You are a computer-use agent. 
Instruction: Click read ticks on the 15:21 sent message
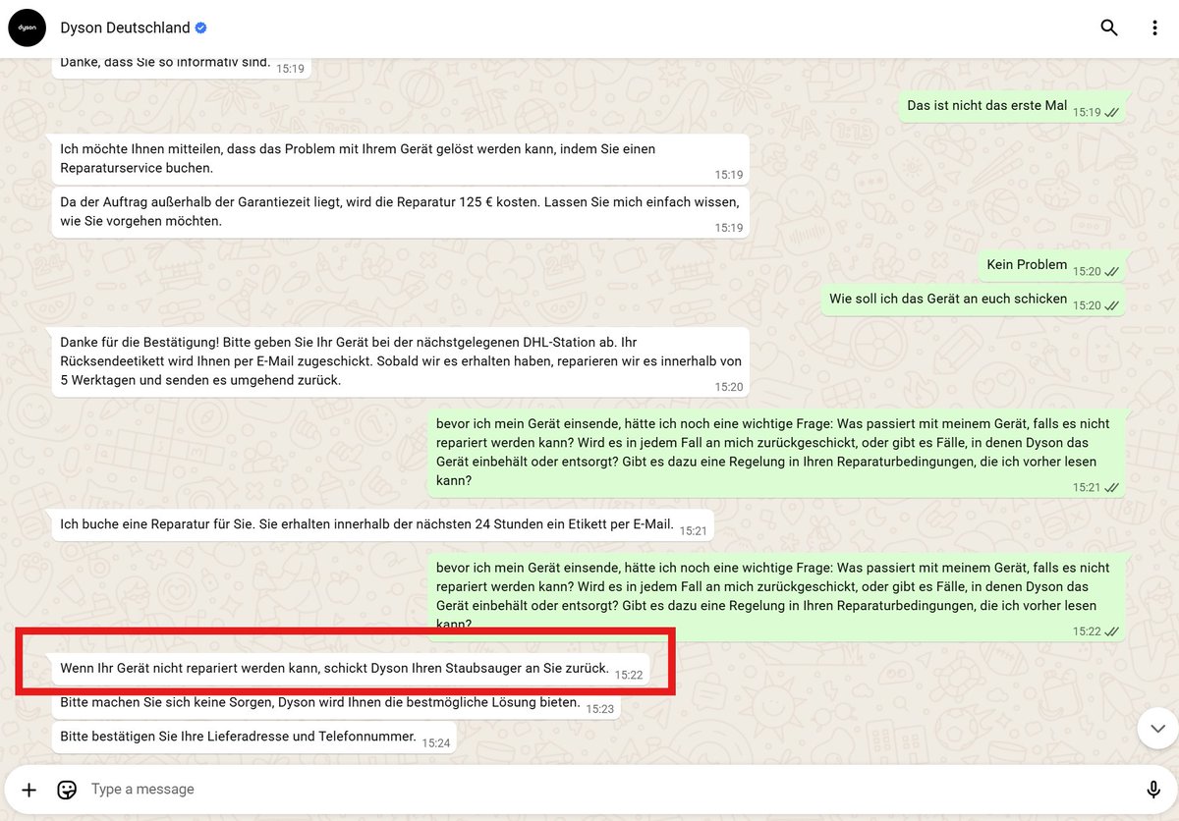click(x=1112, y=487)
